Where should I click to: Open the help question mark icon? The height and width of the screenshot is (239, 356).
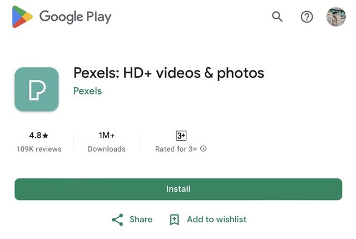tap(306, 17)
